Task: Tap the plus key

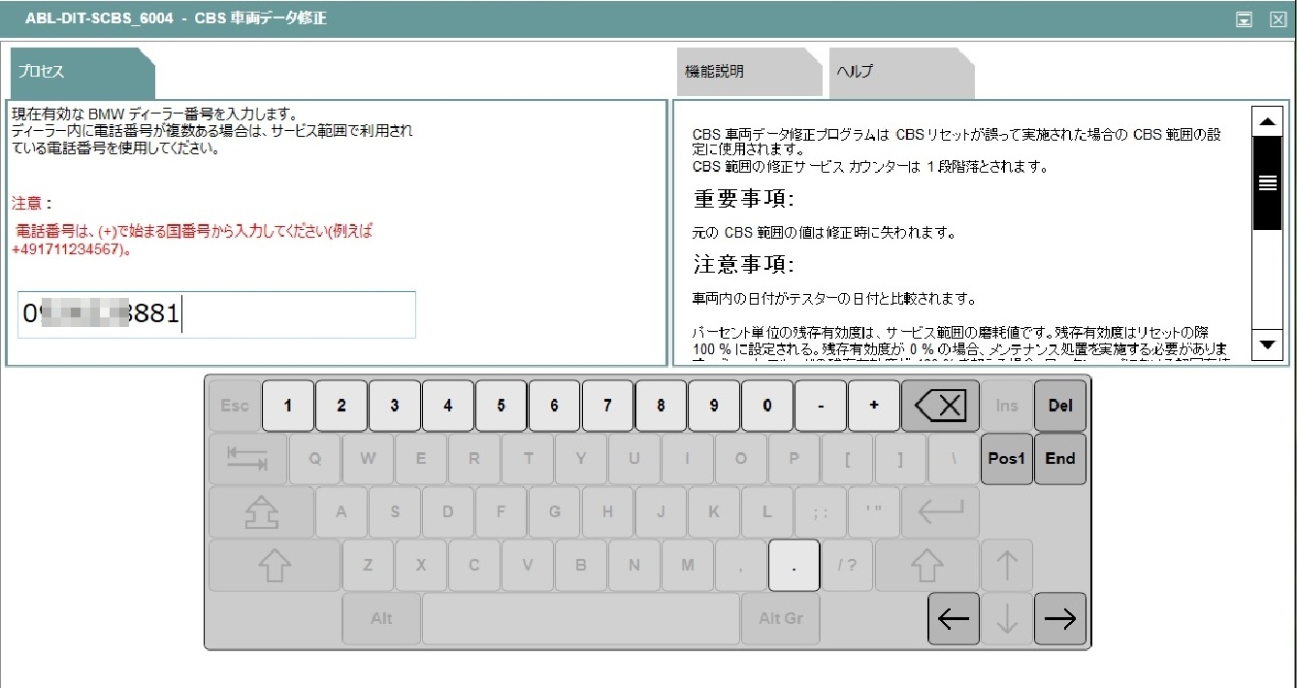Action: tap(873, 406)
